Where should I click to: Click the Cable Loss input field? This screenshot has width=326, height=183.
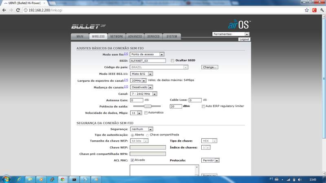click(x=195, y=100)
